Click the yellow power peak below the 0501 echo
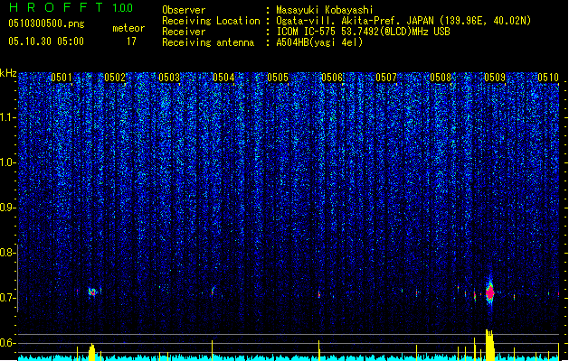569x361 pixels. click(91, 352)
